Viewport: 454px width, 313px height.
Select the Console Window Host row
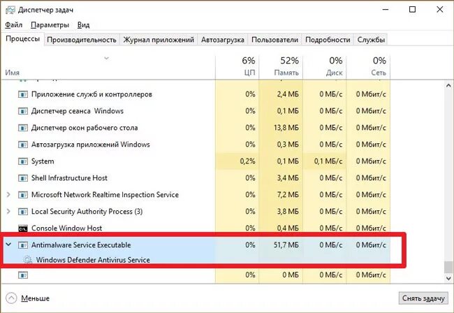coord(196,228)
